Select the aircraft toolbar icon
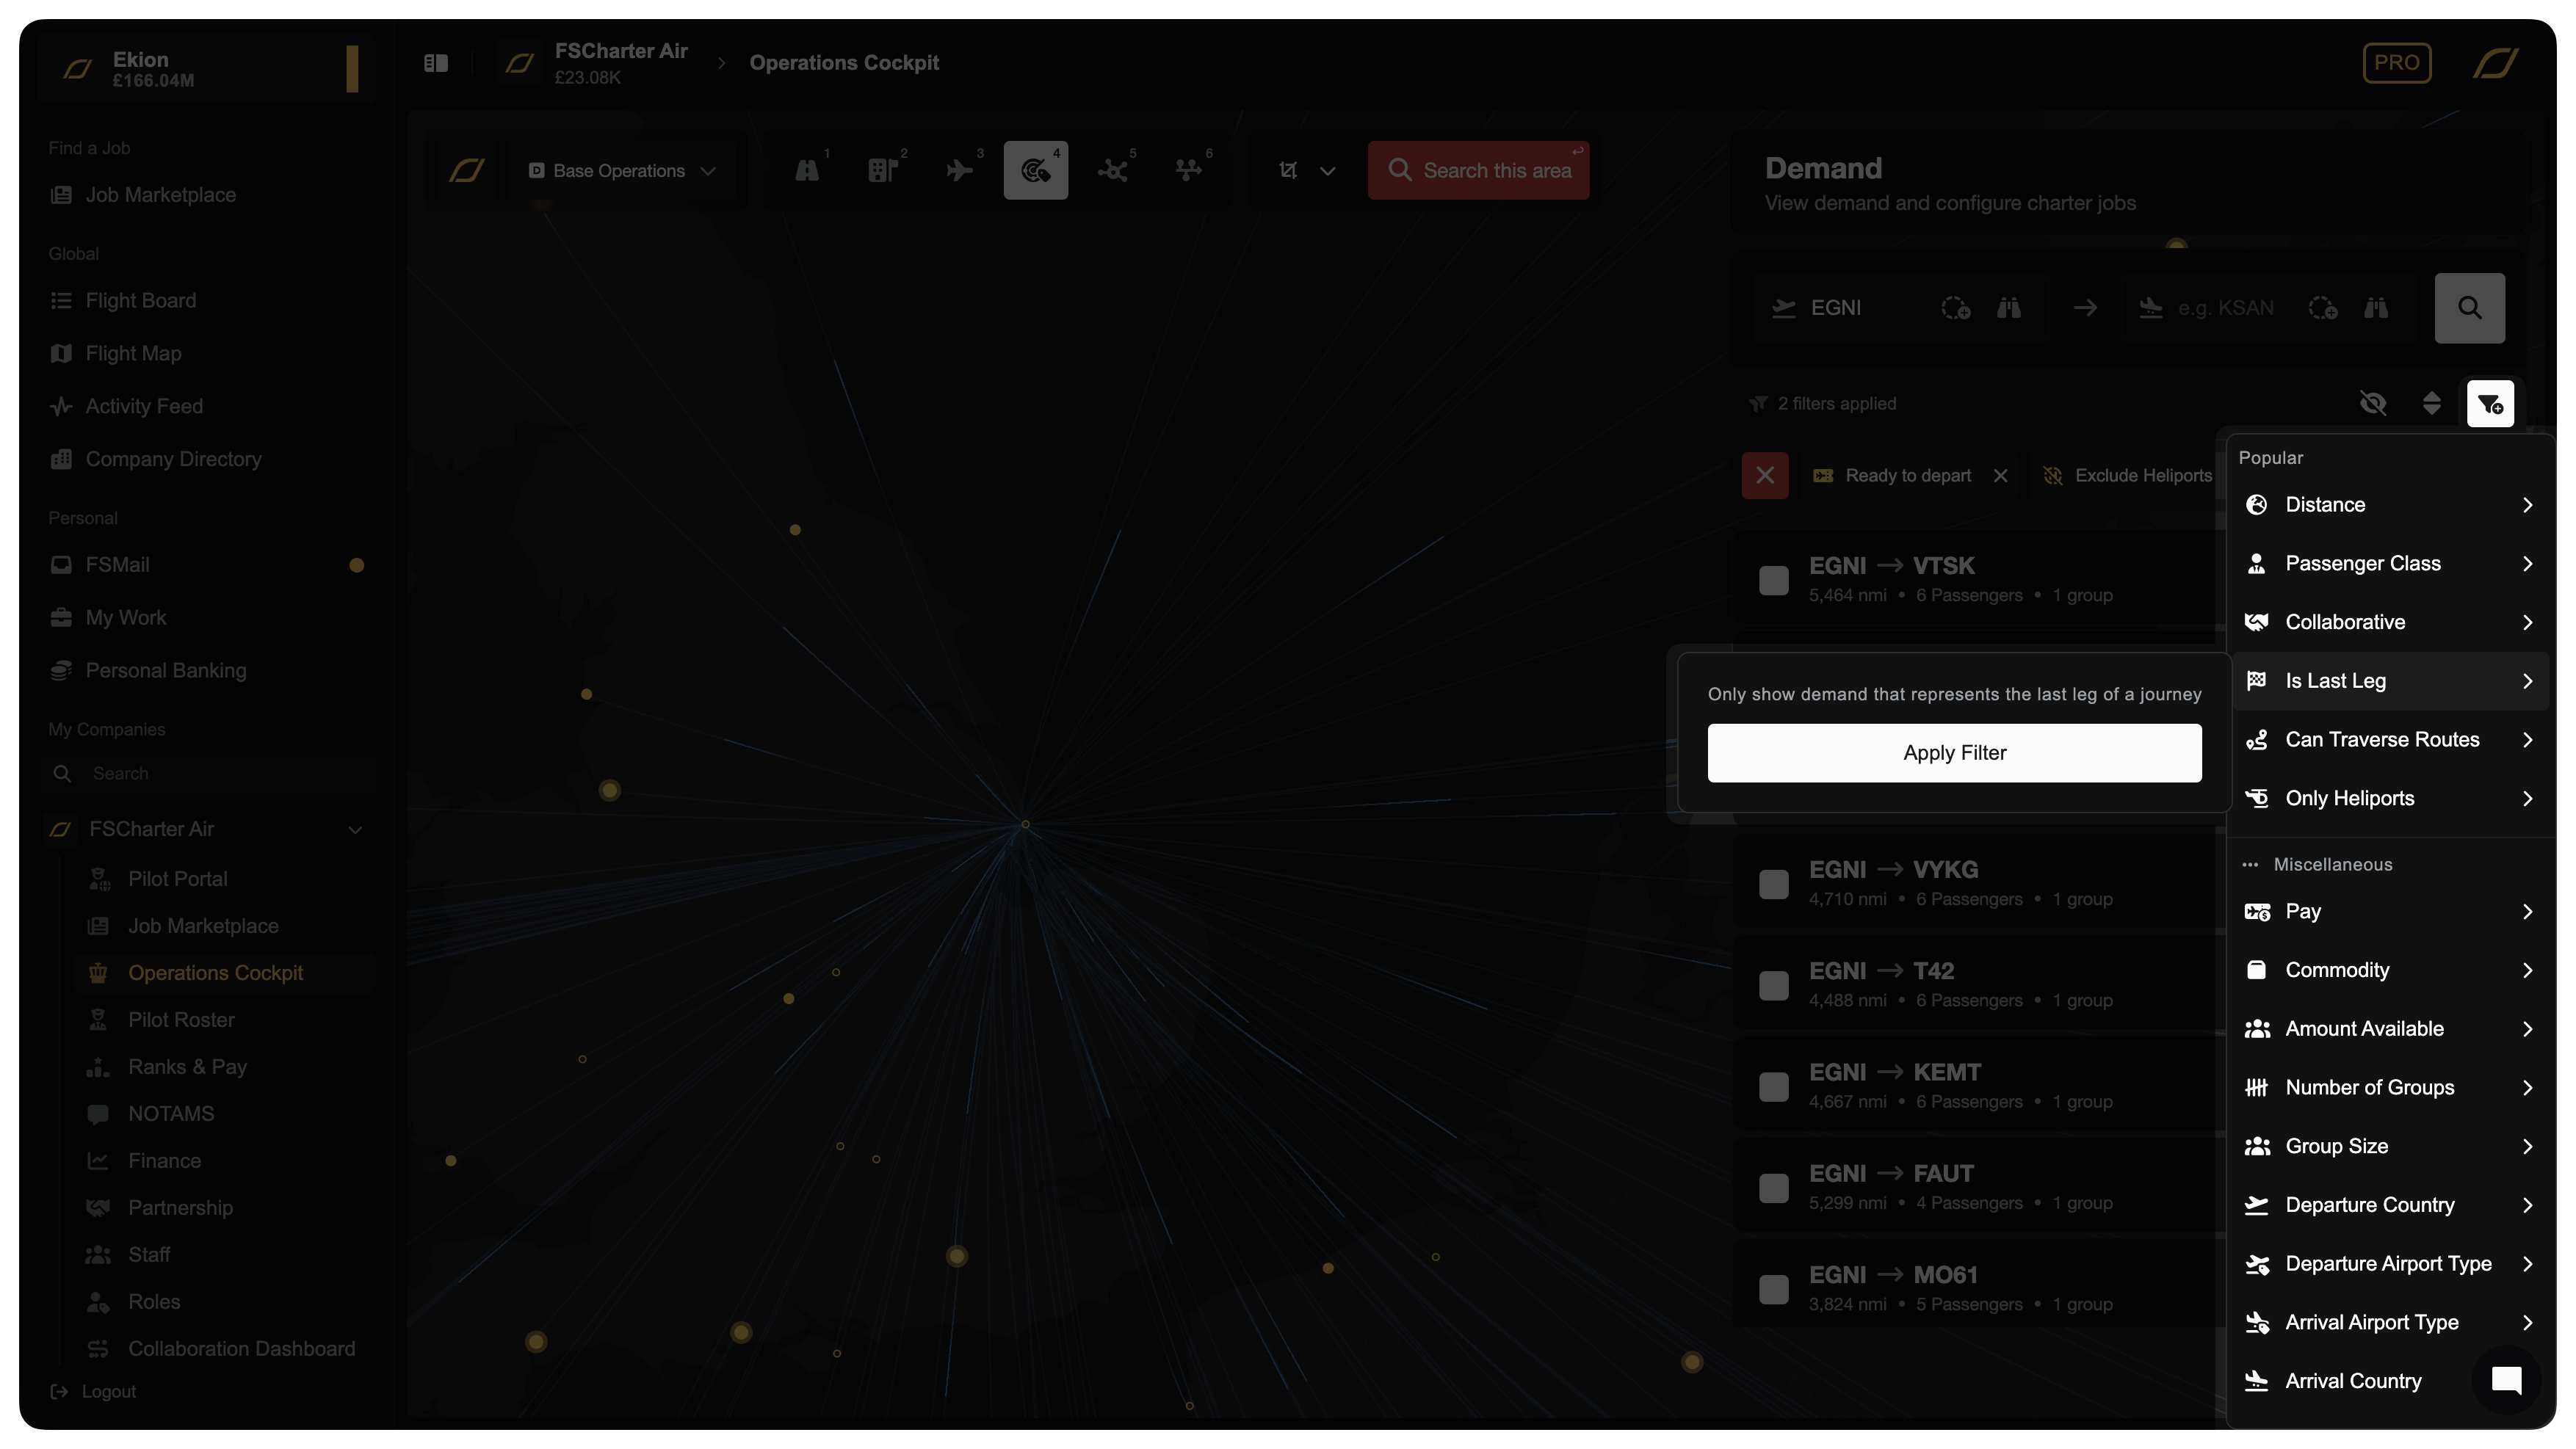Image resolution: width=2576 pixels, height=1449 pixels. tap(959, 171)
